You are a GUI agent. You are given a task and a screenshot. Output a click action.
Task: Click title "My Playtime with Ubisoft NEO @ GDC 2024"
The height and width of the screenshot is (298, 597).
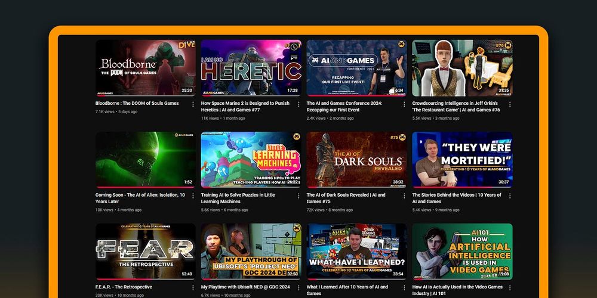click(245, 287)
